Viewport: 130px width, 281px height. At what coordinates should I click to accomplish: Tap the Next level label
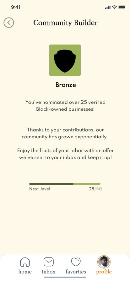(x=40, y=189)
